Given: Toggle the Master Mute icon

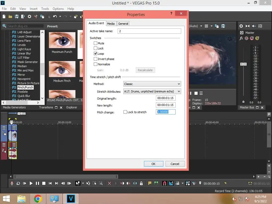Looking at the screenshot, I should (252, 38).
